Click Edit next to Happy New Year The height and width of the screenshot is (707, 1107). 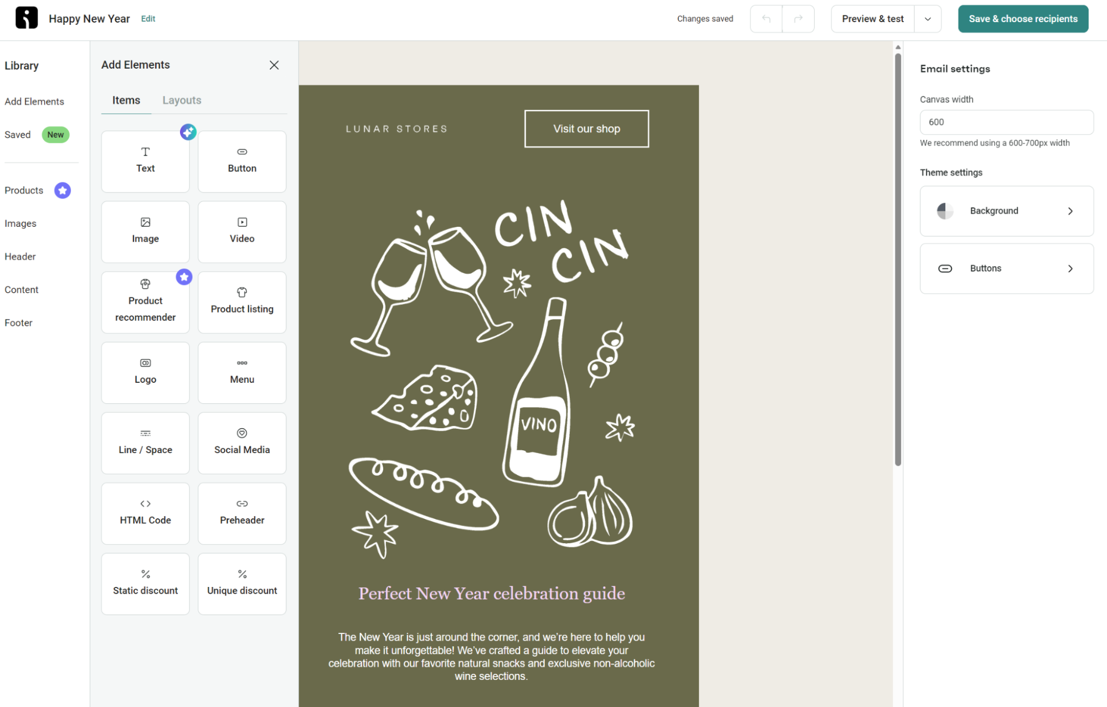pyautogui.click(x=148, y=18)
